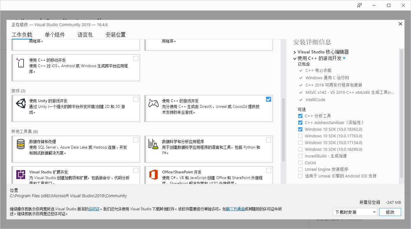Click the install location path text
This screenshot has width=411, height=229.
tap(68, 196)
